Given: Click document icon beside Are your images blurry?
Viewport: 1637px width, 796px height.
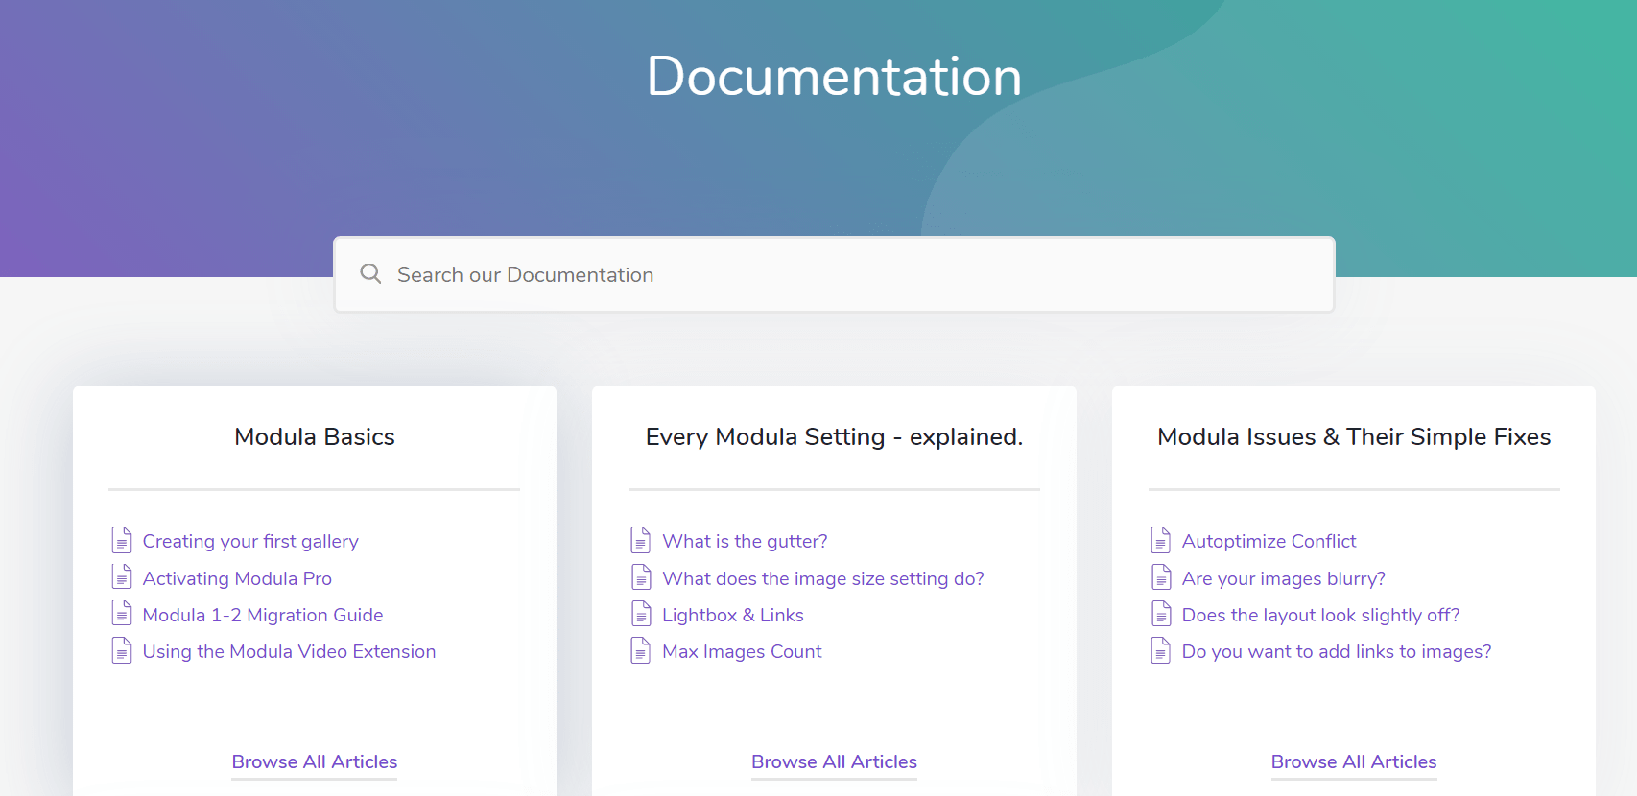Looking at the screenshot, I should [1161, 576].
